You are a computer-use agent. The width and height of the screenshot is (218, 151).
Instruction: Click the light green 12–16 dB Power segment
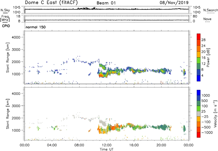point(199,61)
